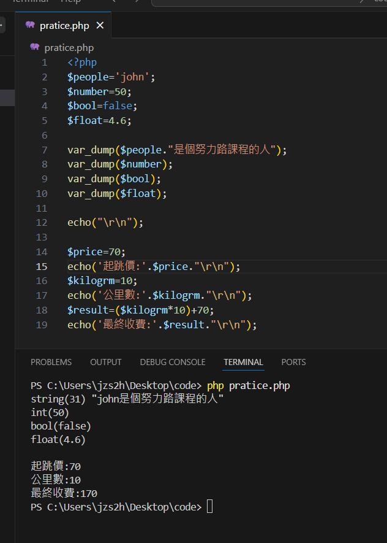Click the var_dump($float) line
Screen dimensions: 387x543
click(117, 193)
